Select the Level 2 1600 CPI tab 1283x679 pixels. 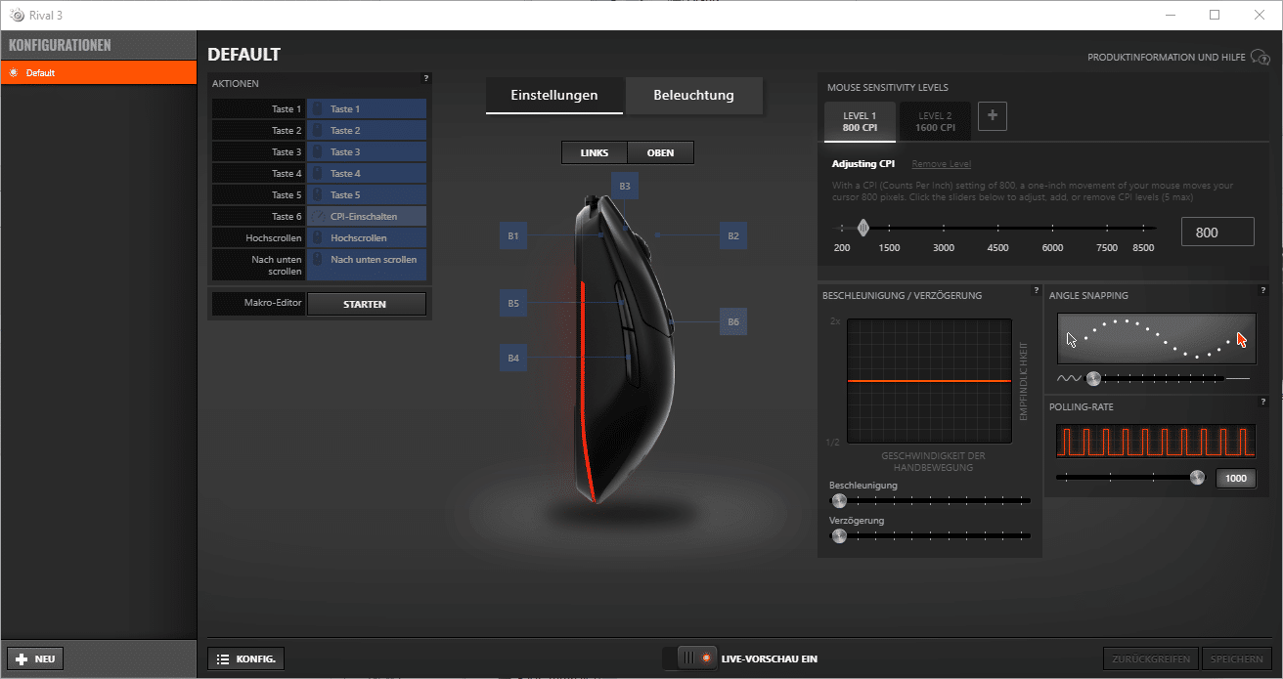tap(935, 121)
